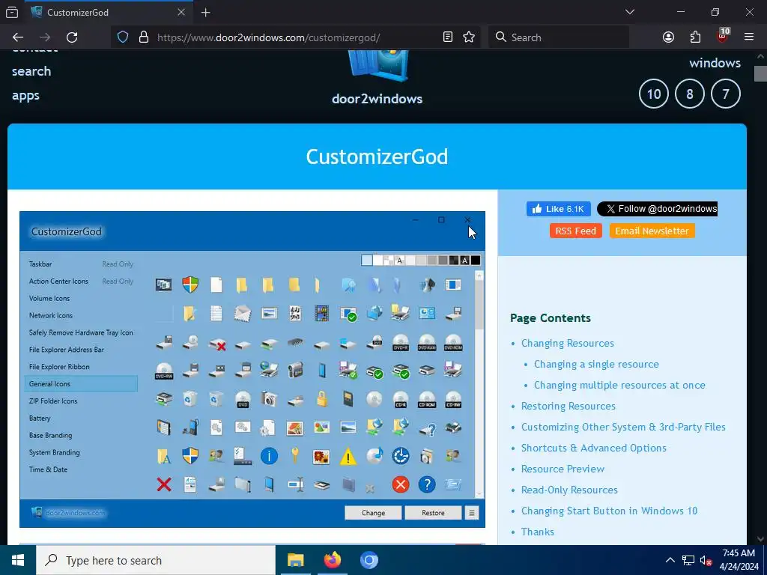The image size is (767, 575).
Task: Open the RSS Feed button
Action: coord(576,231)
